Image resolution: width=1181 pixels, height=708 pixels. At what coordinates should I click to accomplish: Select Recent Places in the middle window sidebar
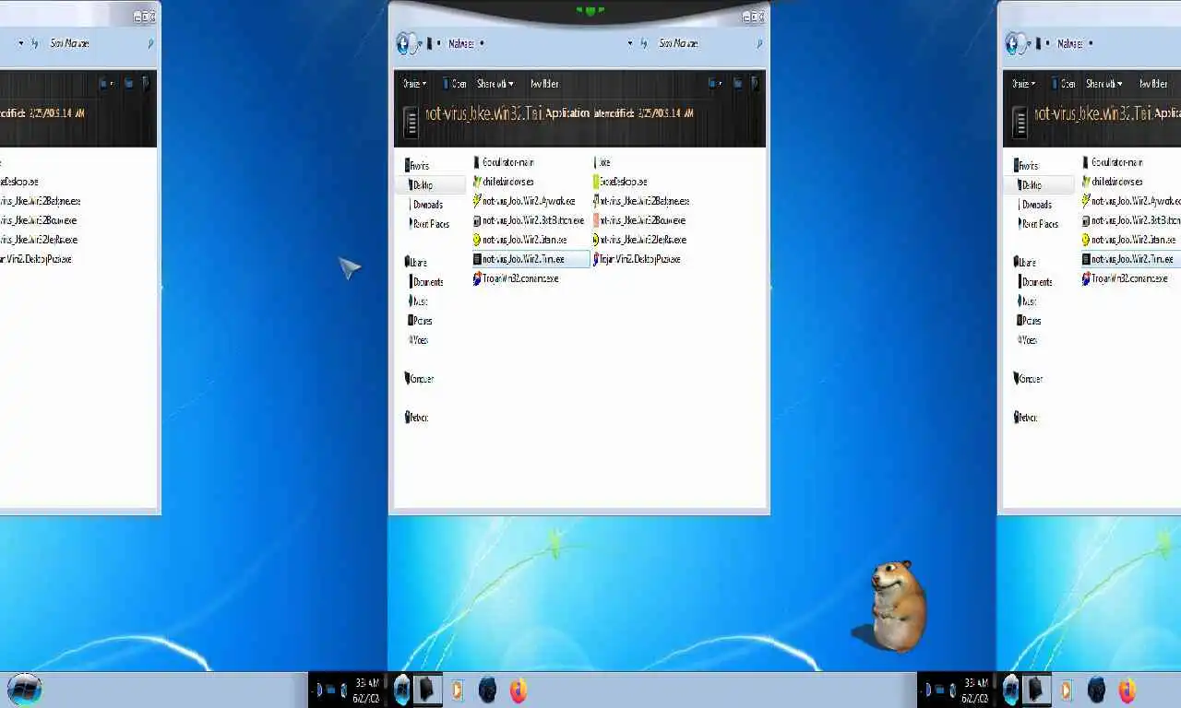430,224
